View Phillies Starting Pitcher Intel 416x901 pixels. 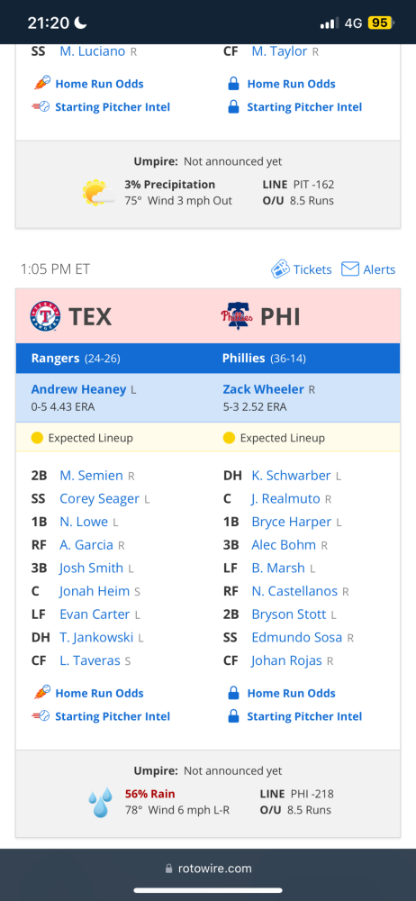[x=304, y=716]
